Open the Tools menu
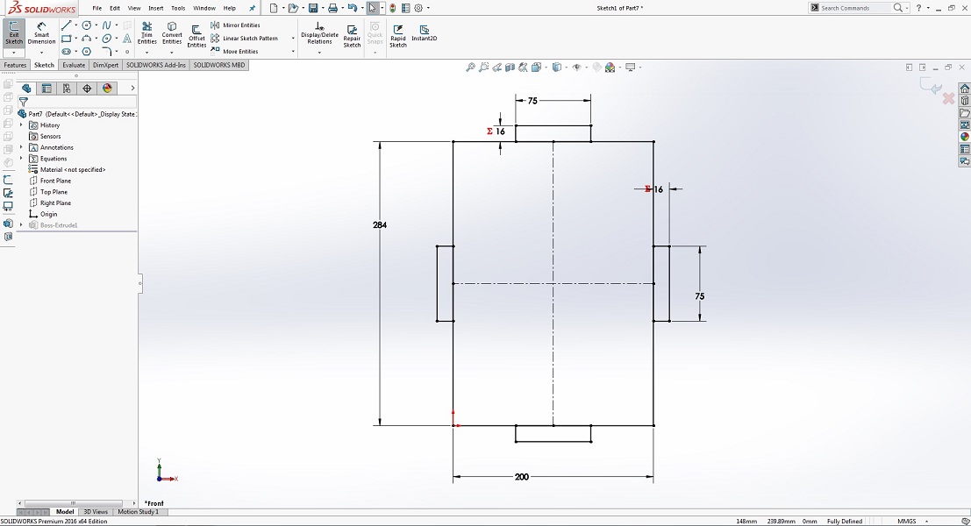The height and width of the screenshot is (526, 971). (x=178, y=8)
